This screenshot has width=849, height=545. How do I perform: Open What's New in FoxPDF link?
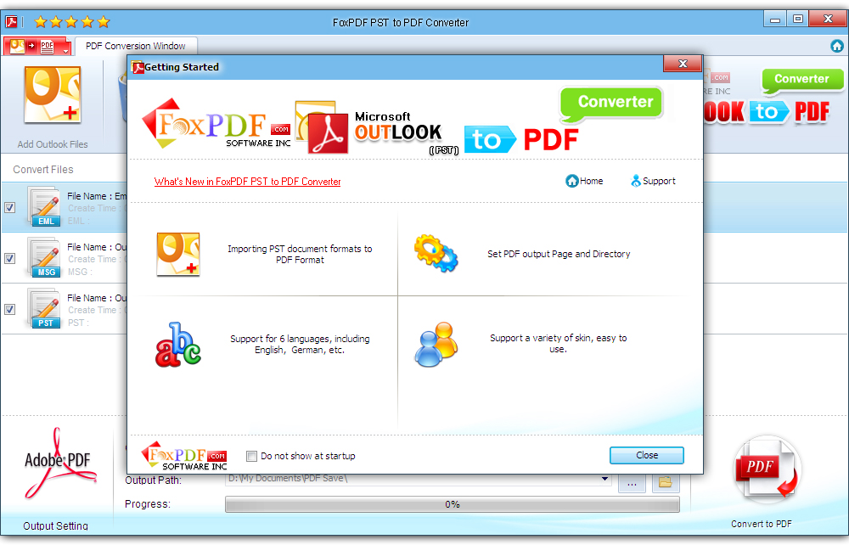(x=247, y=182)
